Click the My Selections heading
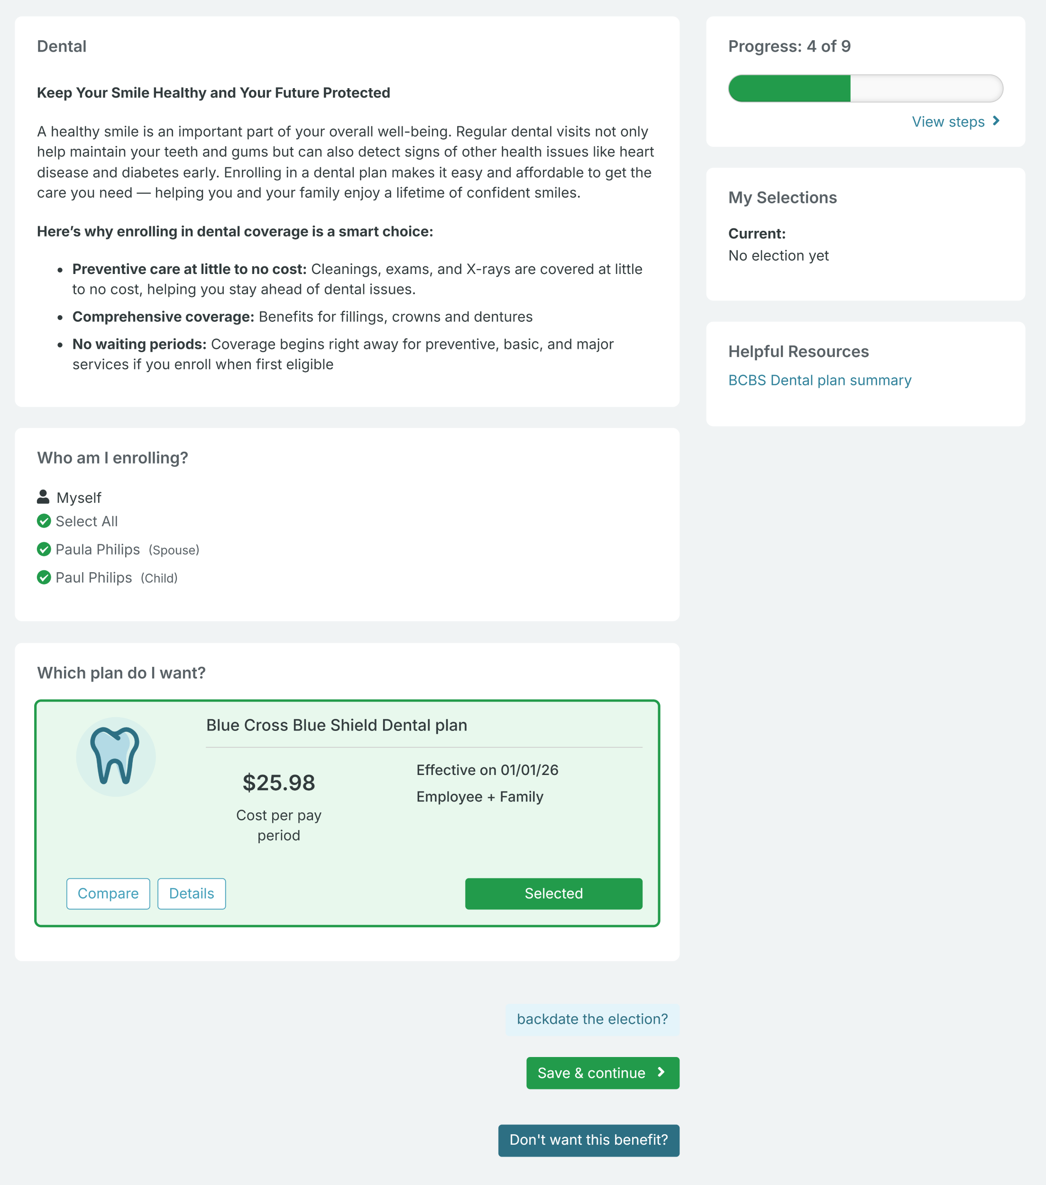 point(782,198)
